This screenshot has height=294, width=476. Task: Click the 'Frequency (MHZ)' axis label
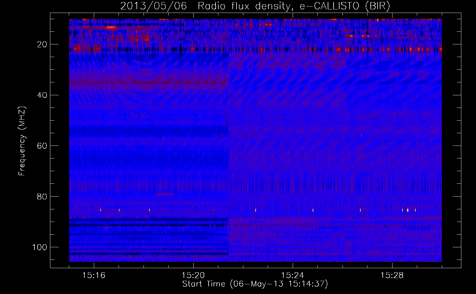[22, 141]
